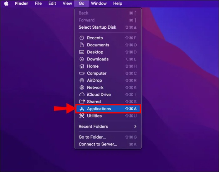Choose Select Startup Disk
This screenshot has width=219, height=172.
(x=108, y=27)
